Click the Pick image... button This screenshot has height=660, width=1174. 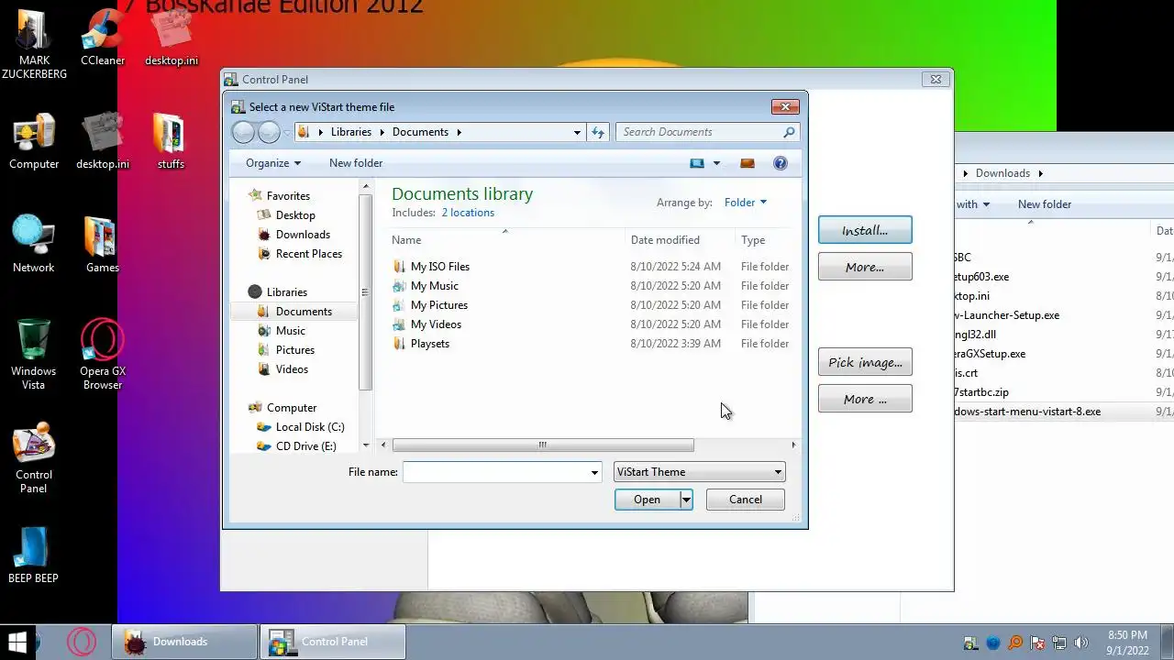point(865,362)
